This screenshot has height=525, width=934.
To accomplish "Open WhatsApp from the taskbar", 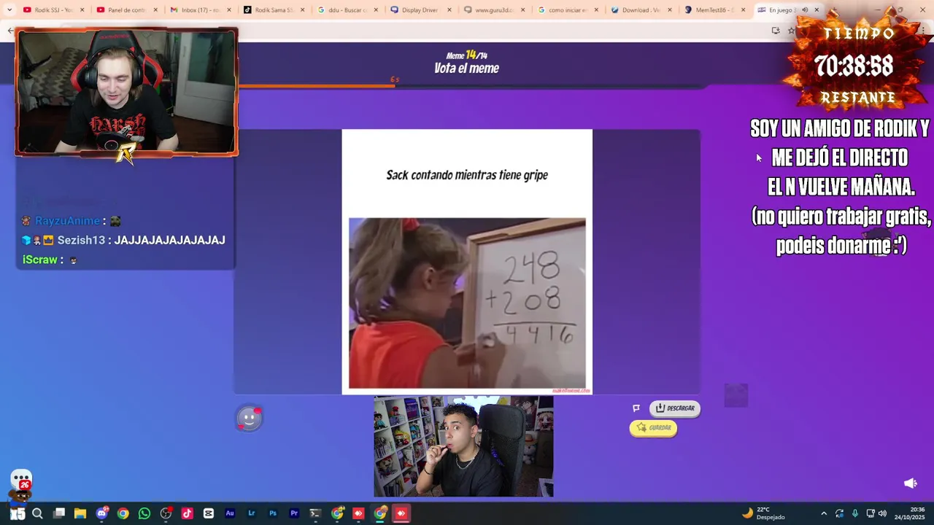I will 144,513.
